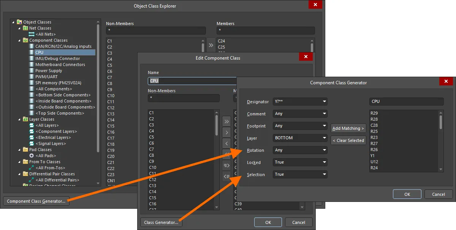Collapse the Object Classes root node
The image size is (456, 230).
13,22
